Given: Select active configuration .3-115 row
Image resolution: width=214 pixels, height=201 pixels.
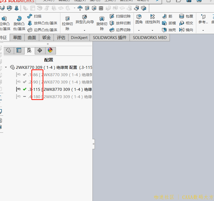Looking at the screenshot, I should pos(54,90).
